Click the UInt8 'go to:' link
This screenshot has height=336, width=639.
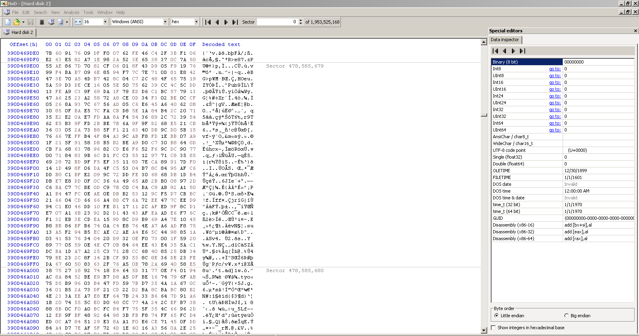(x=555, y=76)
